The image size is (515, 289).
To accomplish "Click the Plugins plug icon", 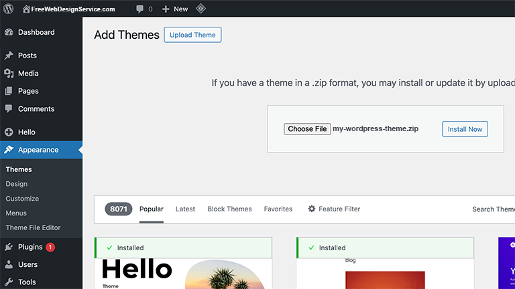I will [9, 247].
